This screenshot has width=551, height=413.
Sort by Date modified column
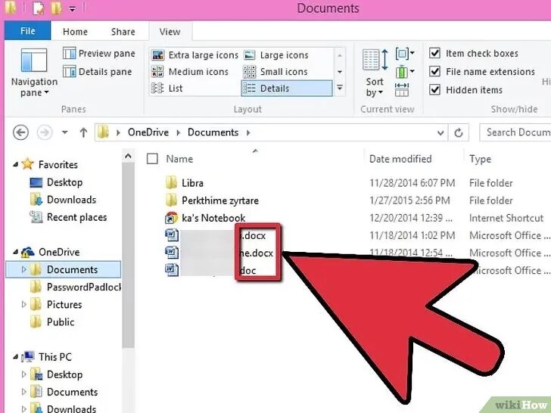pos(400,159)
